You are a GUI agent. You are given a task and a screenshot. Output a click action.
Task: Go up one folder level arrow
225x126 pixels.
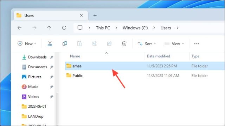(x=49, y=28)
